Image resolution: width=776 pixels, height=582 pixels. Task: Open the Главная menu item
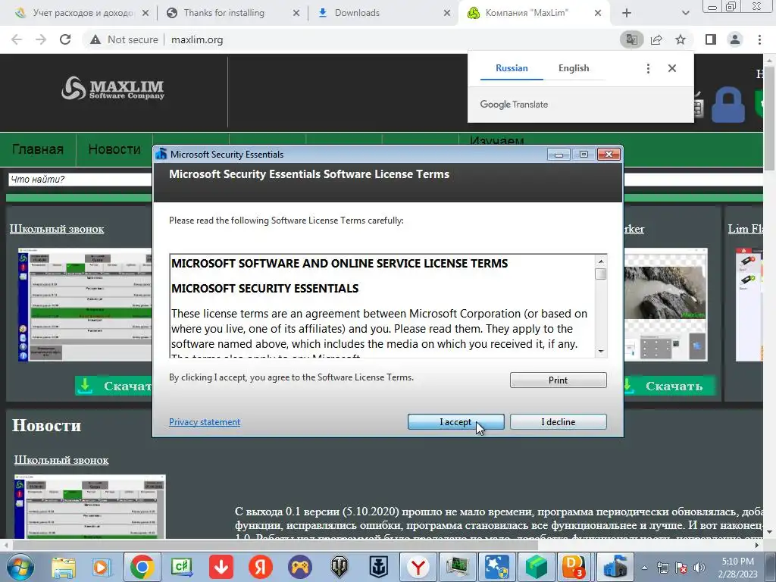pos(38,149)
